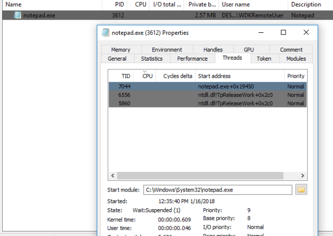
Task: Open the start module folder icon button
Action: (x=301, y=190)
